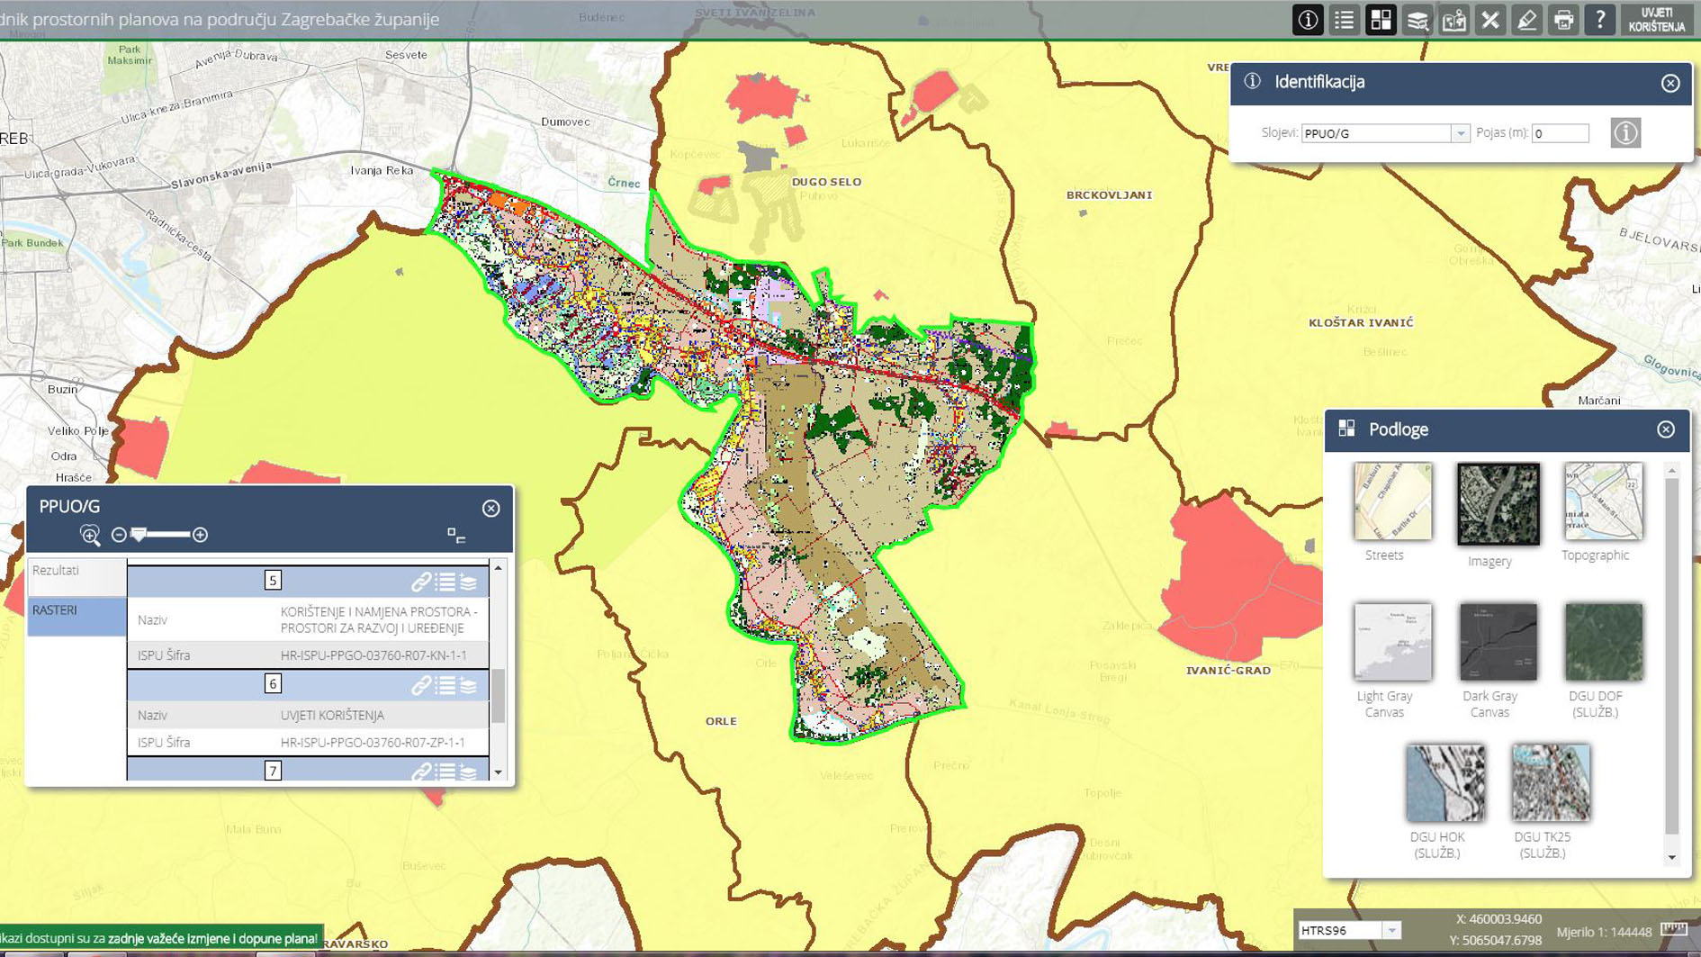Click the DUGO SELO label on the map
The height and width of the screenshot is (957, 1701).
click(826, 182)
